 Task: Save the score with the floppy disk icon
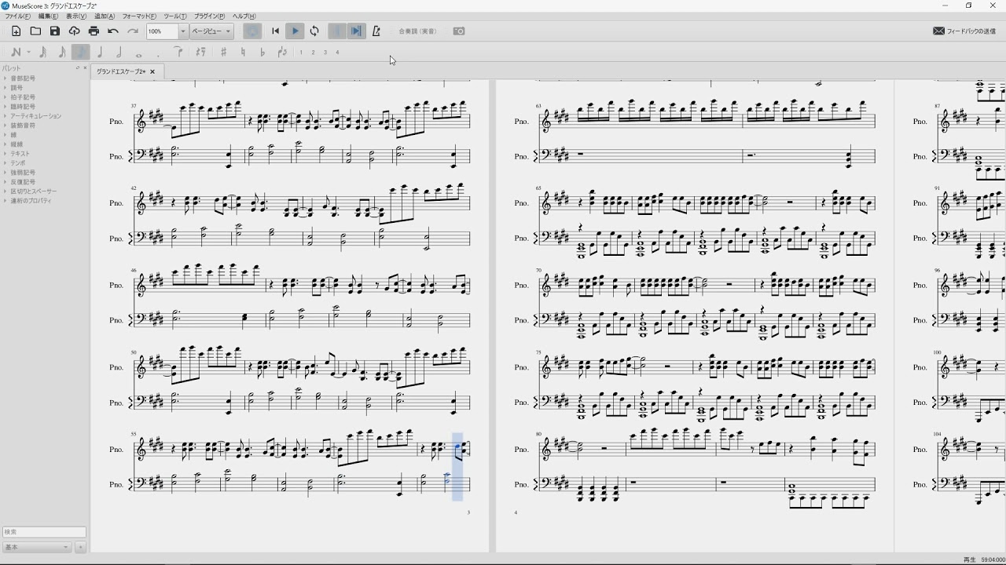(x=55, y=31)
